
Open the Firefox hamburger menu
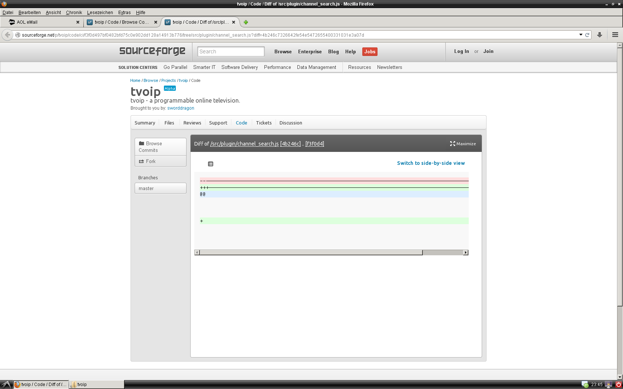coord(615,35)
